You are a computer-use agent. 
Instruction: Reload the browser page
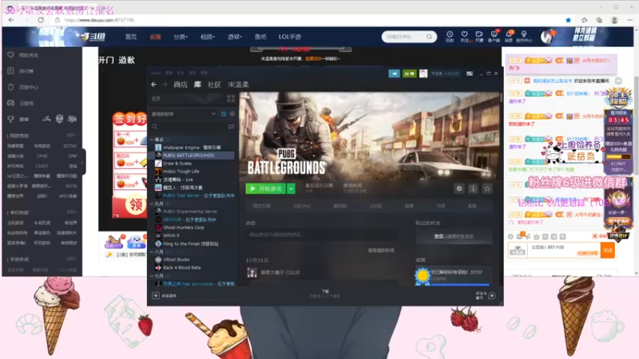click(x=41, y=20)
